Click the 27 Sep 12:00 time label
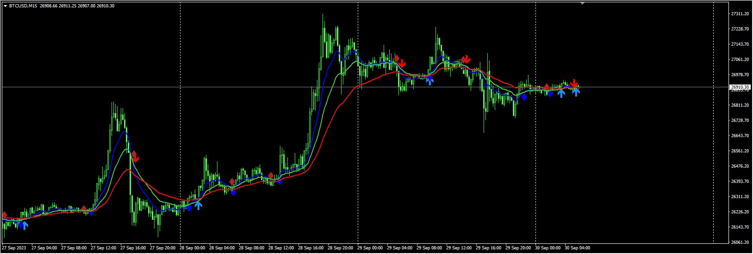This screenshot has height=254, width=753. [103, 248]
